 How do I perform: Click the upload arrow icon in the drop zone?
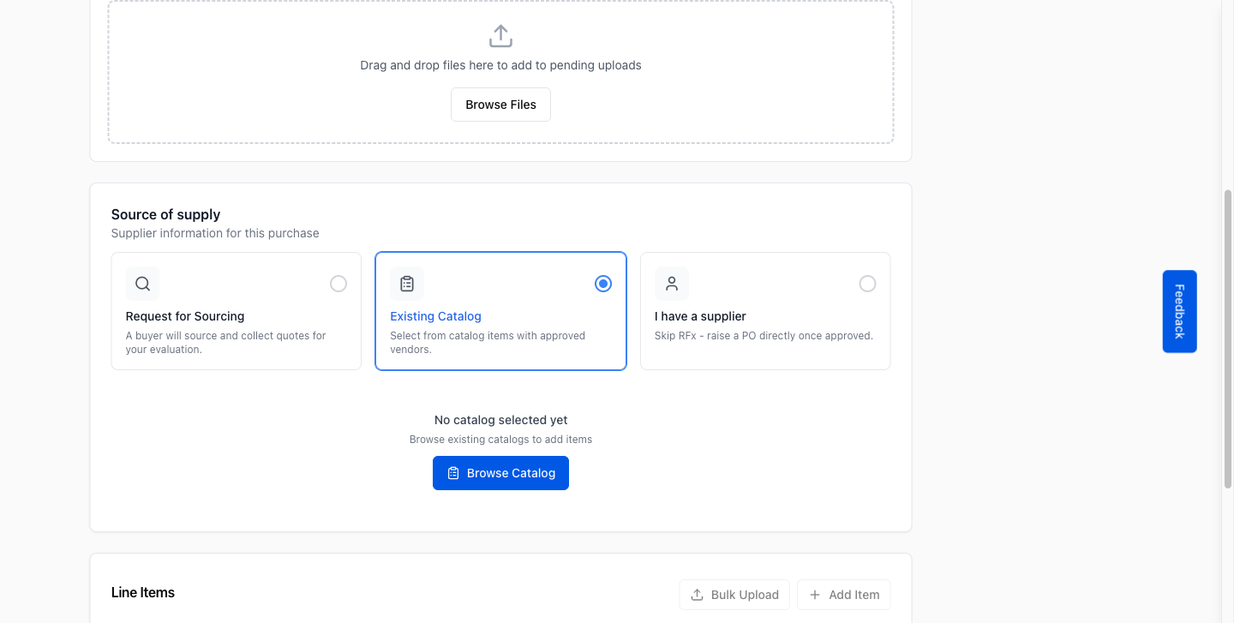[500, 36]
